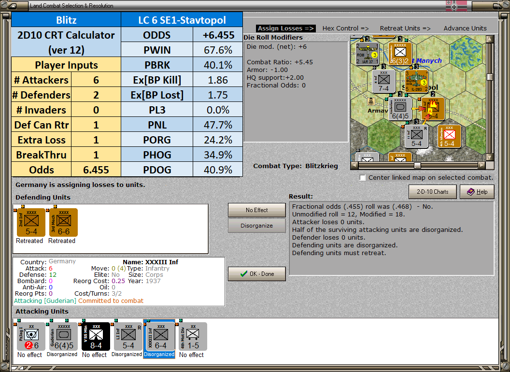Open the Hex Control step
This screenshot has height=372, width=510.
[345, 29]
